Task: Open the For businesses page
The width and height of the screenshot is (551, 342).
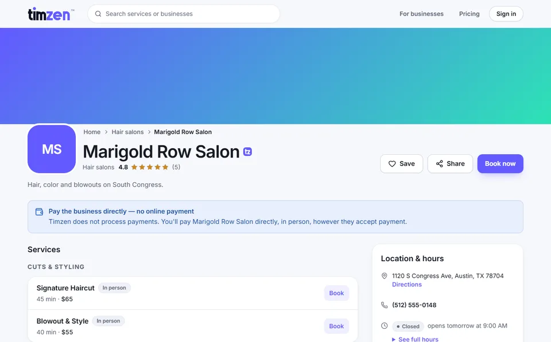Action: 421,14
